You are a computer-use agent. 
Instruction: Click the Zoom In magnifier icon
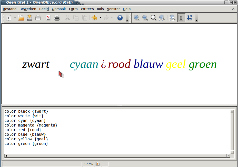(137, 18)
